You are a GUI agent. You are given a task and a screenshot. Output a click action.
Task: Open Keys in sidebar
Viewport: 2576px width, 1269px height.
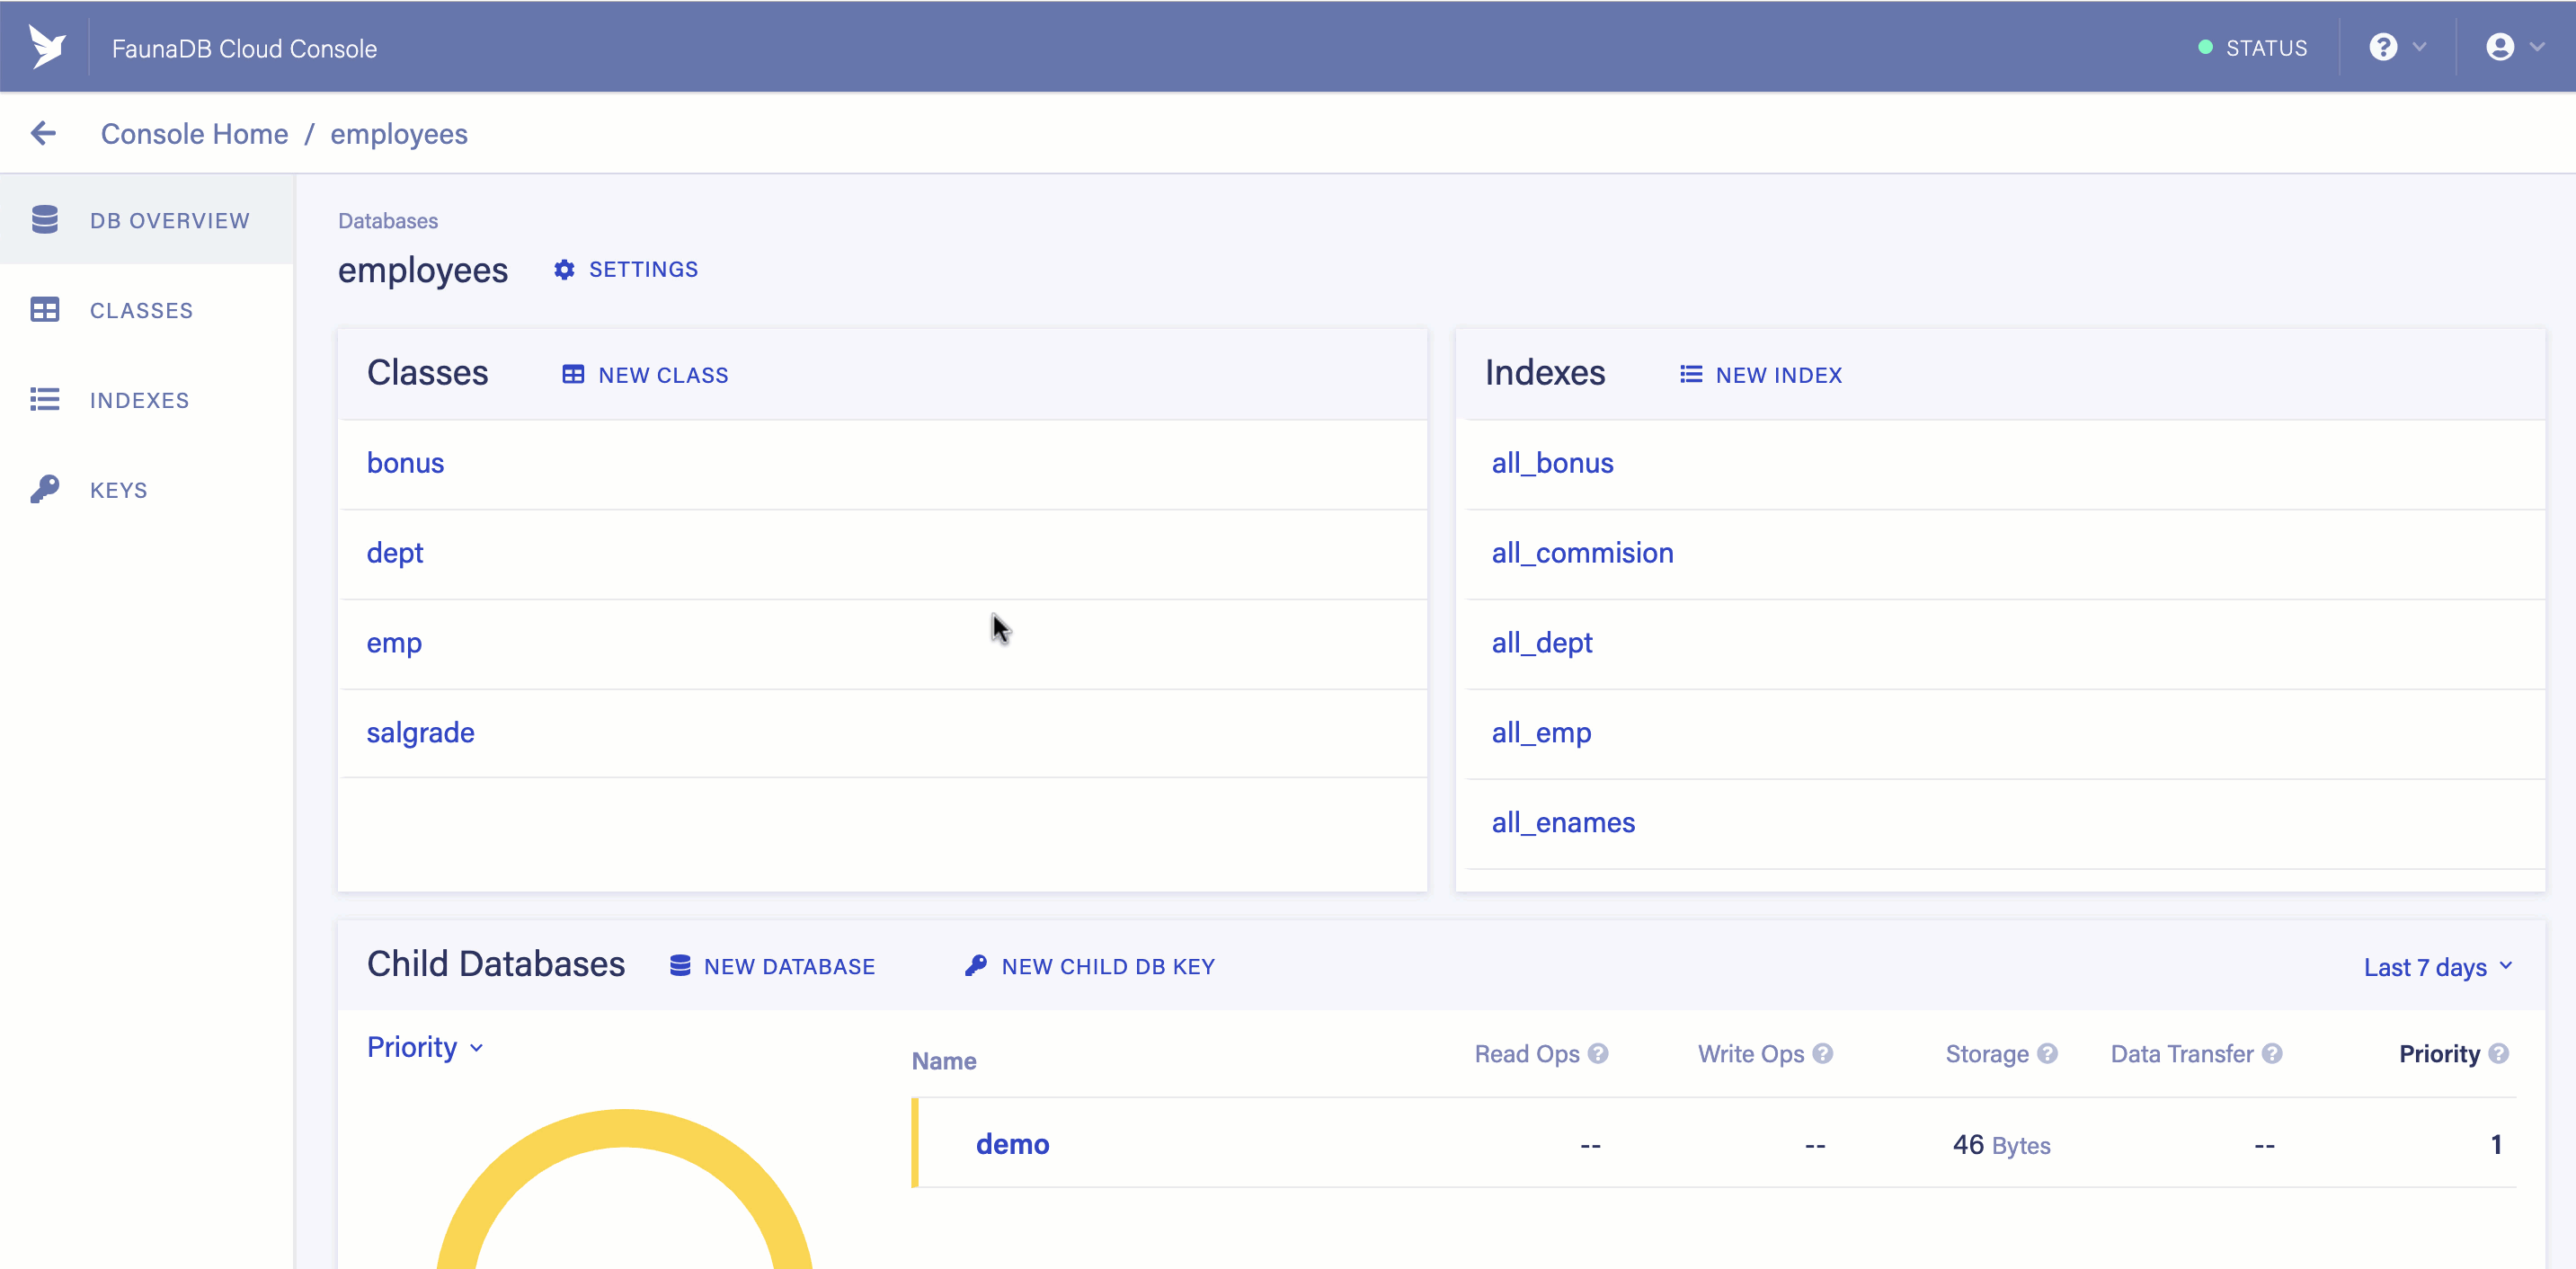point(147,489)
